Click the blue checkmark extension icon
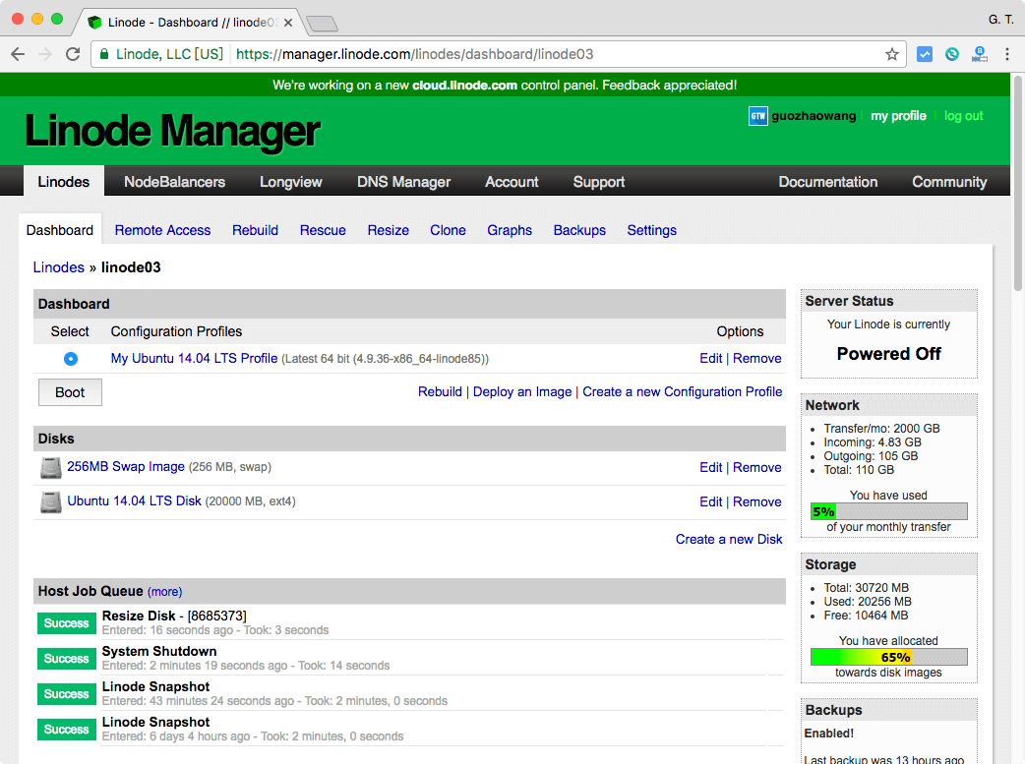 tap(925, 54)
